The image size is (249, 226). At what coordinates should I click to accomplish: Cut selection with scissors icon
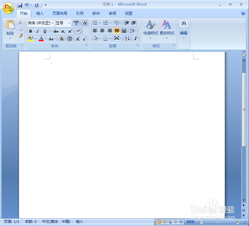pos(20,22)
